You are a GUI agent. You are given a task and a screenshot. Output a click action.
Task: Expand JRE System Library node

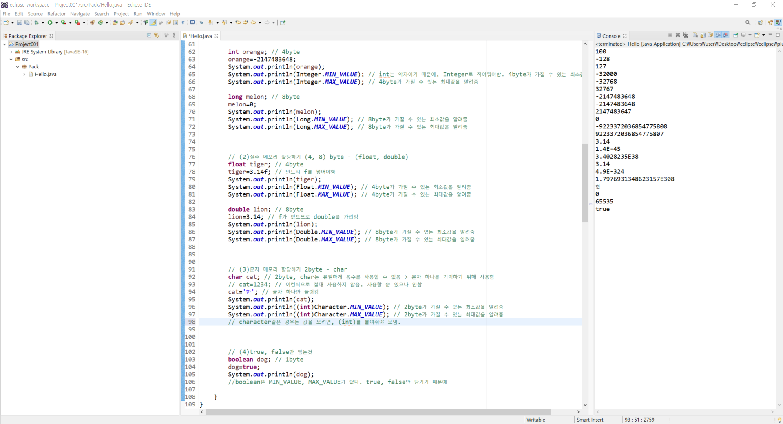click(11, 52)
